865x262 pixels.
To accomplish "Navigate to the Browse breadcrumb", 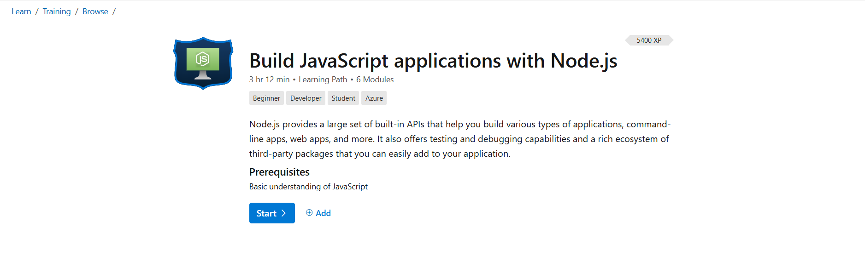I will (x=95, y=11).
